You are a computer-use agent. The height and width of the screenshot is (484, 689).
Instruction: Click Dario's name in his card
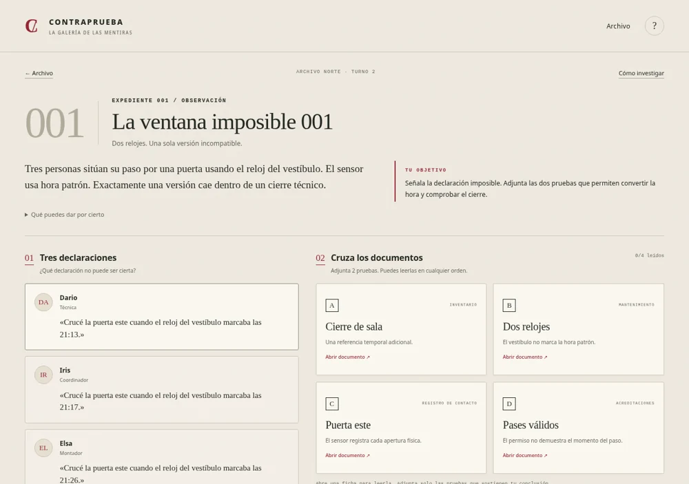68,298
